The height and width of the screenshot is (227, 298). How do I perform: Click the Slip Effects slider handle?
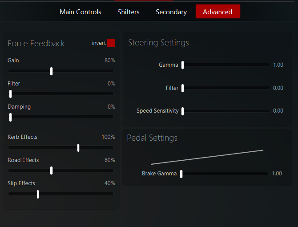click(x=38, y=194)
